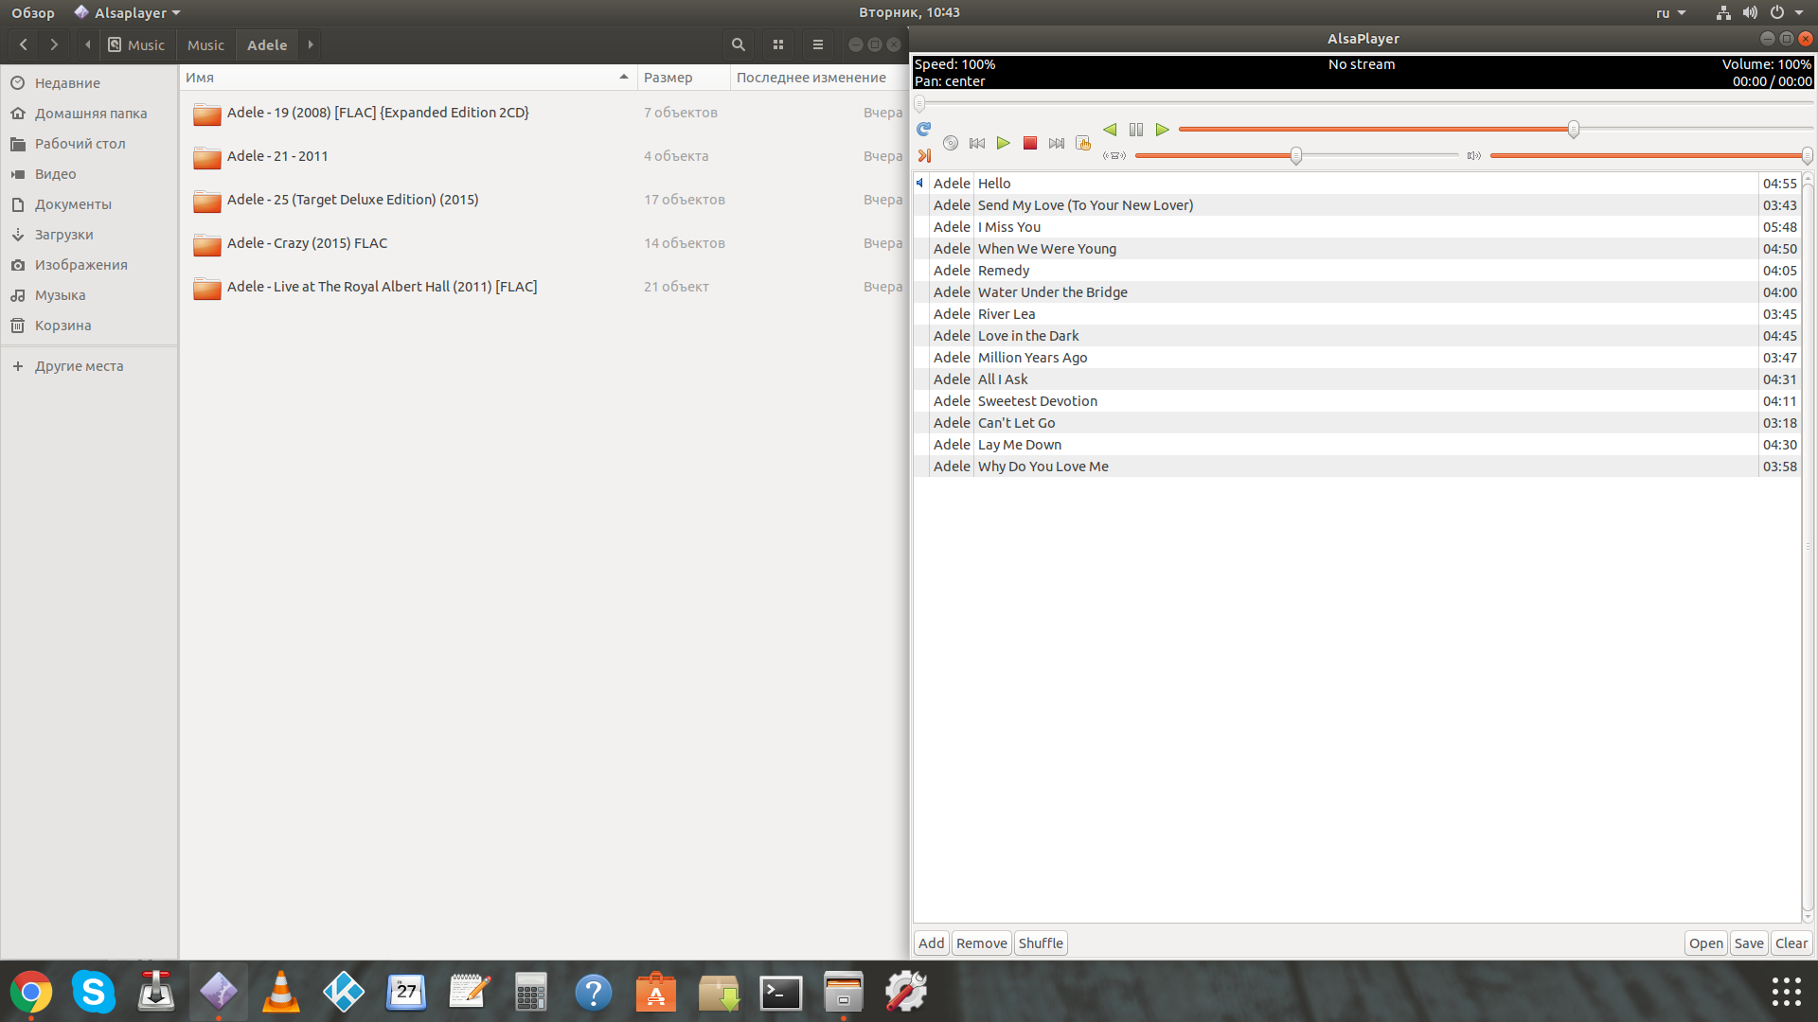Click the right path bar scroll arrow
The image size is (1818, 1022).
pos(311,44)
